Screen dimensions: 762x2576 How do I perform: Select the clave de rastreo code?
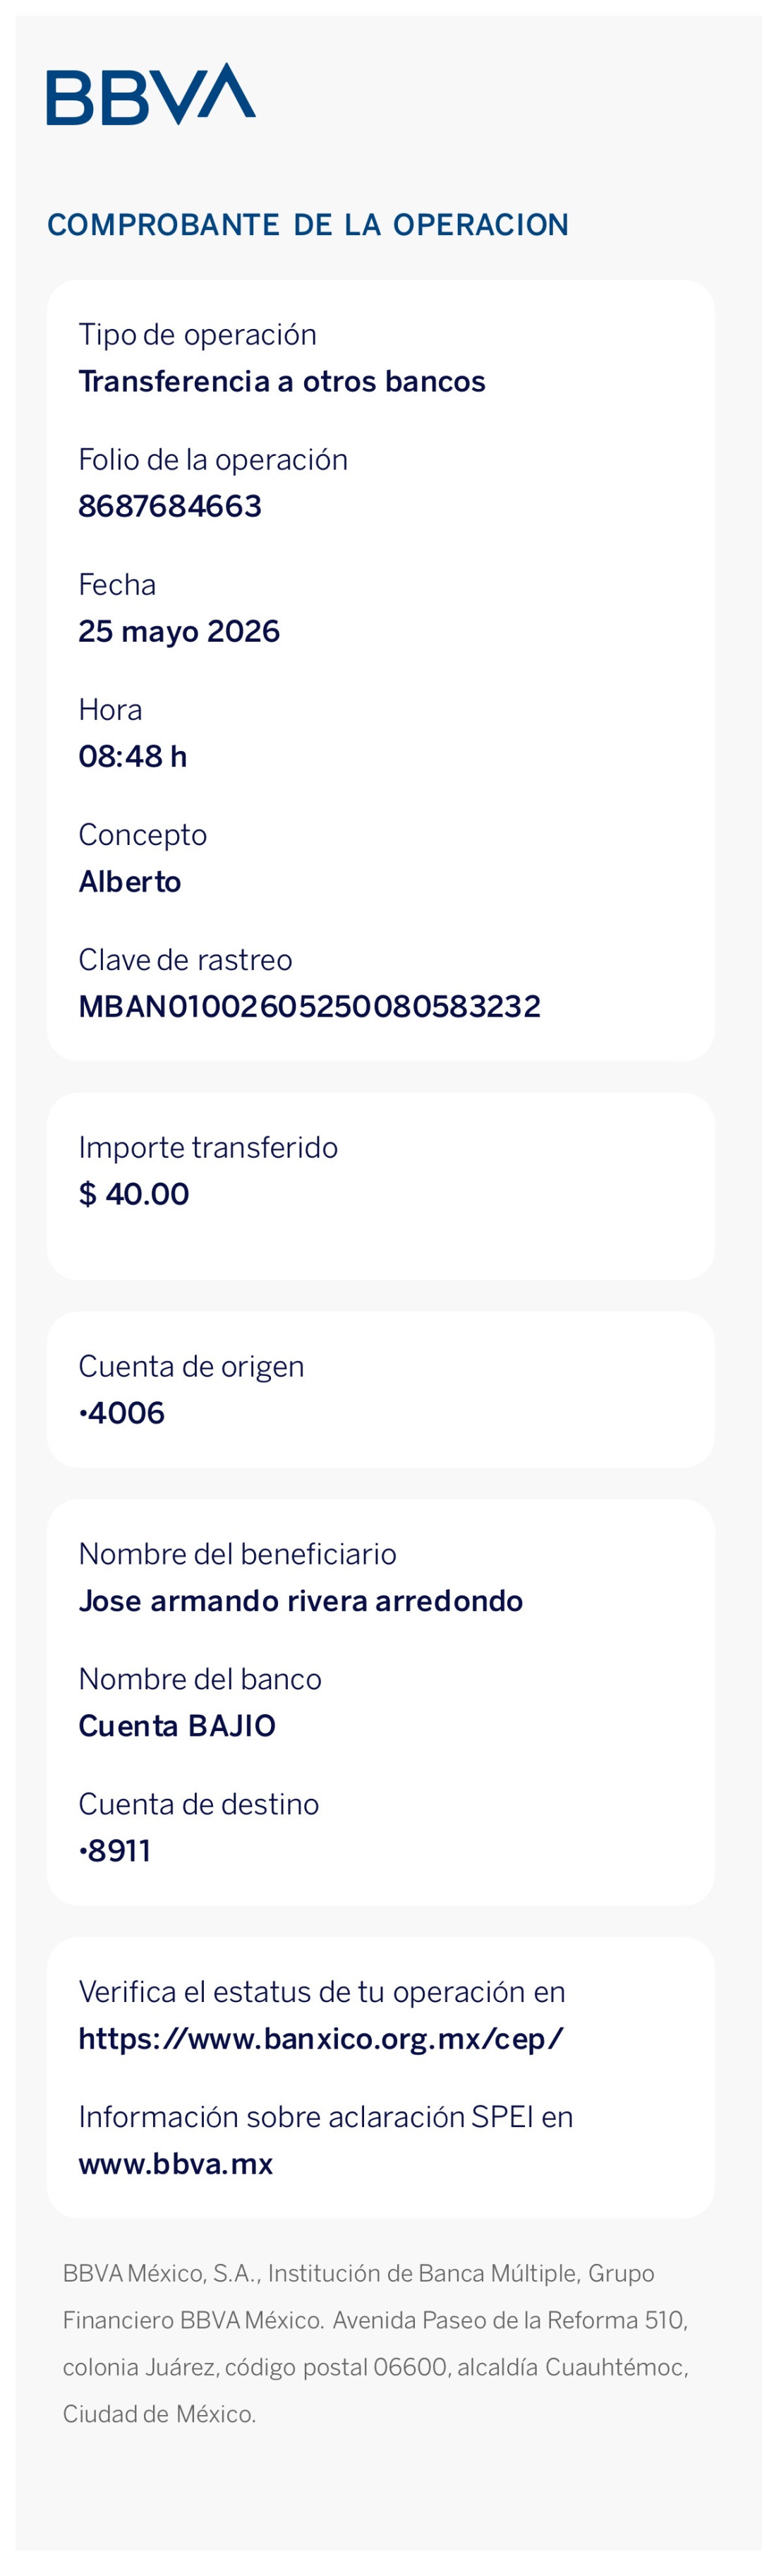pos(310,1006)
